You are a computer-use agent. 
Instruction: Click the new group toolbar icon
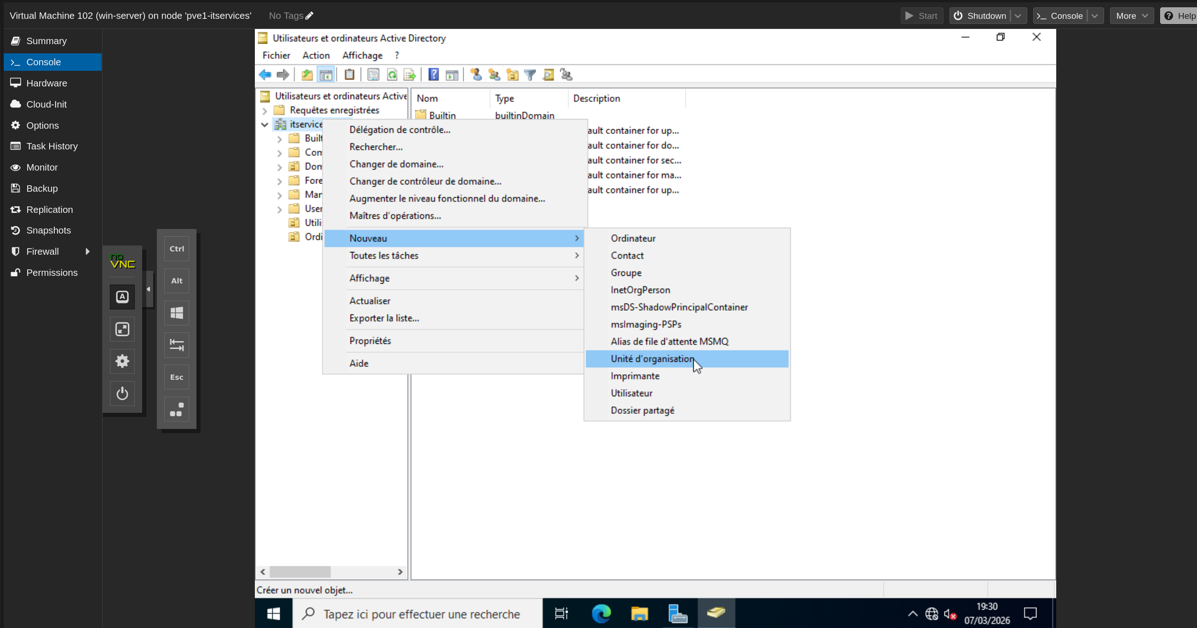494,75
